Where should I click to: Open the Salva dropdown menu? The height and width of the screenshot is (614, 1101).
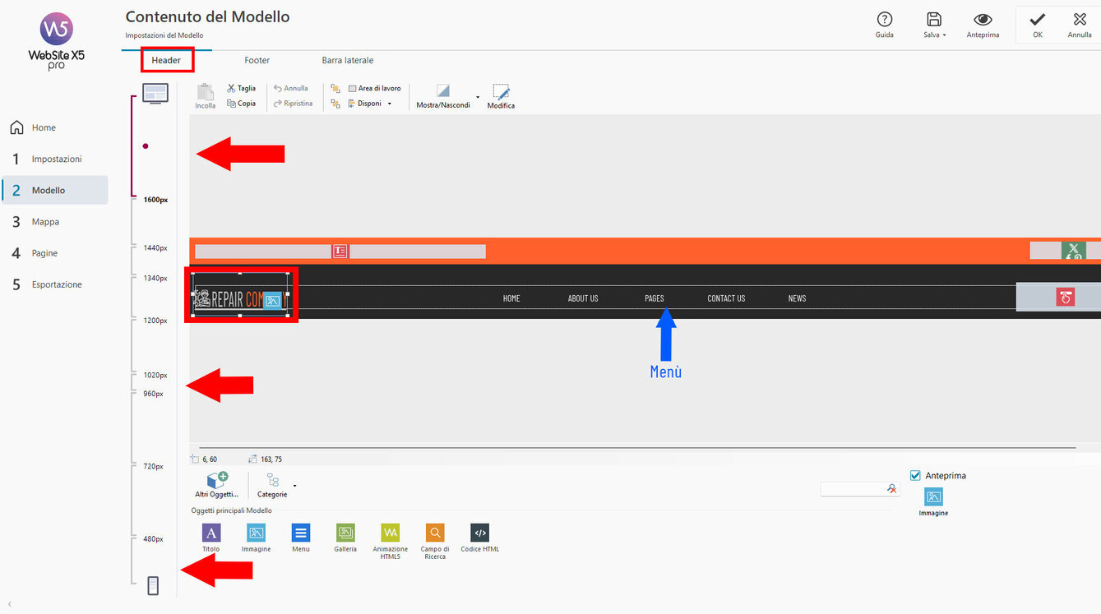[x=934, y=24]
